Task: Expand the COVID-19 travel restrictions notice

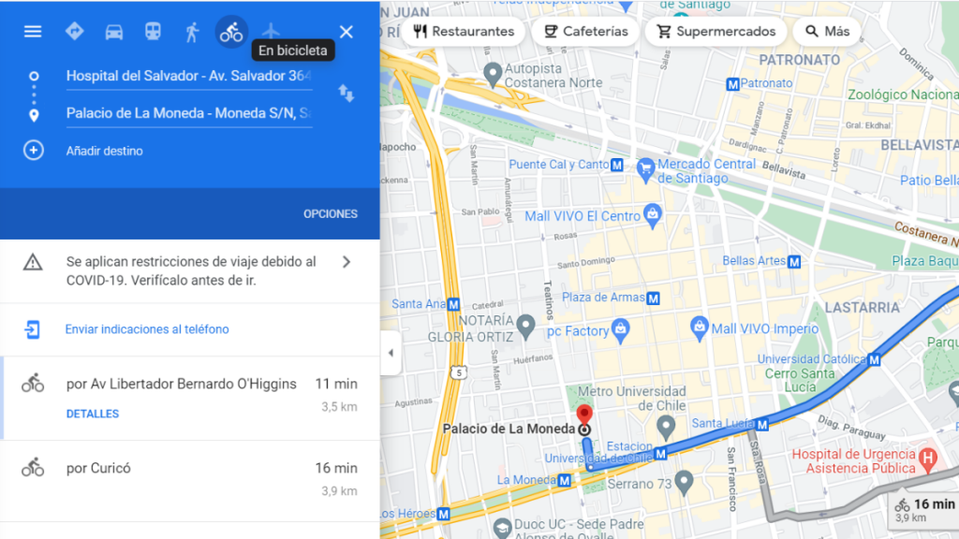Action: [189, 270]
